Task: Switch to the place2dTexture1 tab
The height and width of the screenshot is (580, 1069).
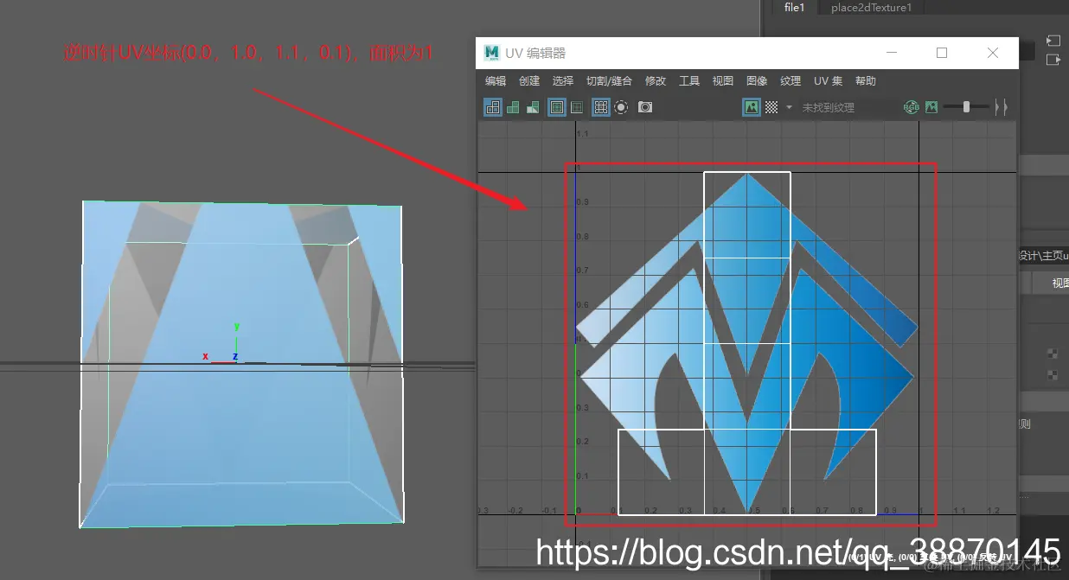Action: point(871,8)
